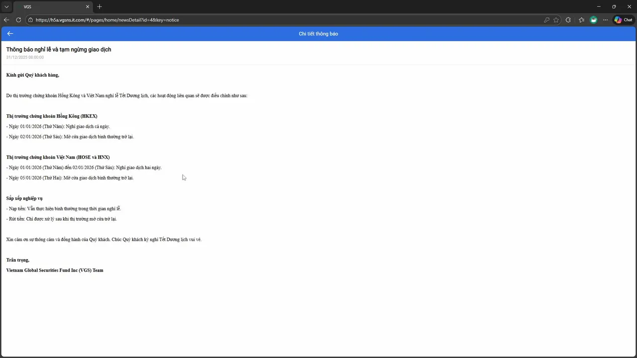Click the thank-you line starting 'Xin cảm ơn'

(104, 239)
